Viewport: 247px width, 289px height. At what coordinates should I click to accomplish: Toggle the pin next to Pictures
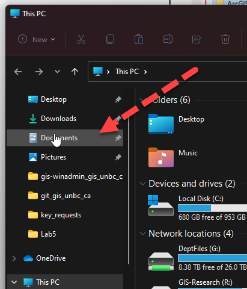(118, 157)
